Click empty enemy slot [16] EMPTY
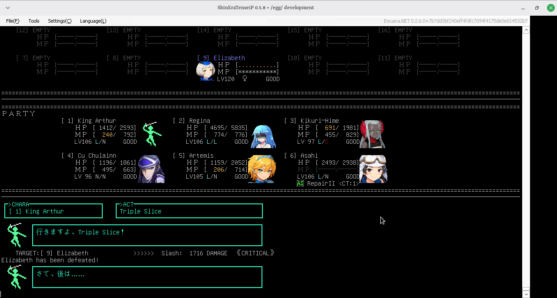This screenshot has height=298, width=557. (395, 30)
